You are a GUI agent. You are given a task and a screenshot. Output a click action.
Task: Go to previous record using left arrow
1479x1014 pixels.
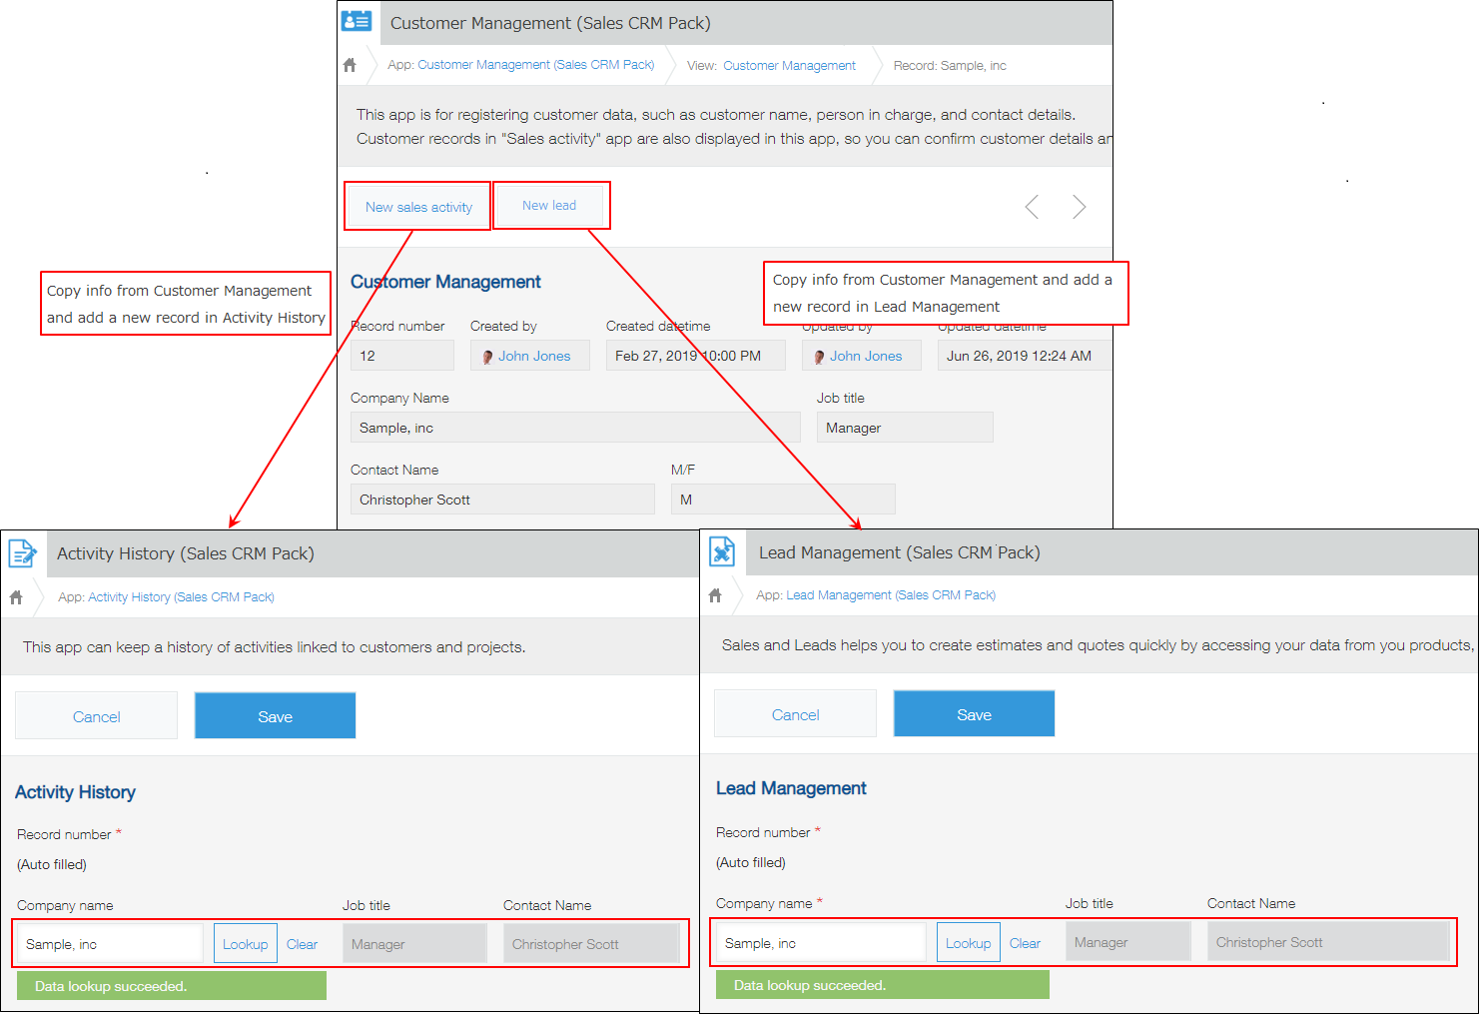(1032, 206)
